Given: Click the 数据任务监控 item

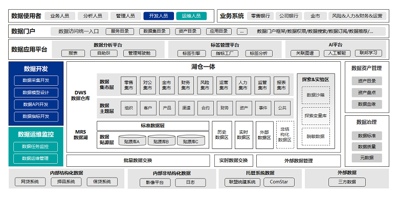Looking at the screenshot, I should coord(35,146).
